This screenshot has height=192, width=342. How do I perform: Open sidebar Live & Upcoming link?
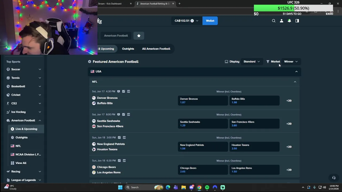[x=26, y=129]
